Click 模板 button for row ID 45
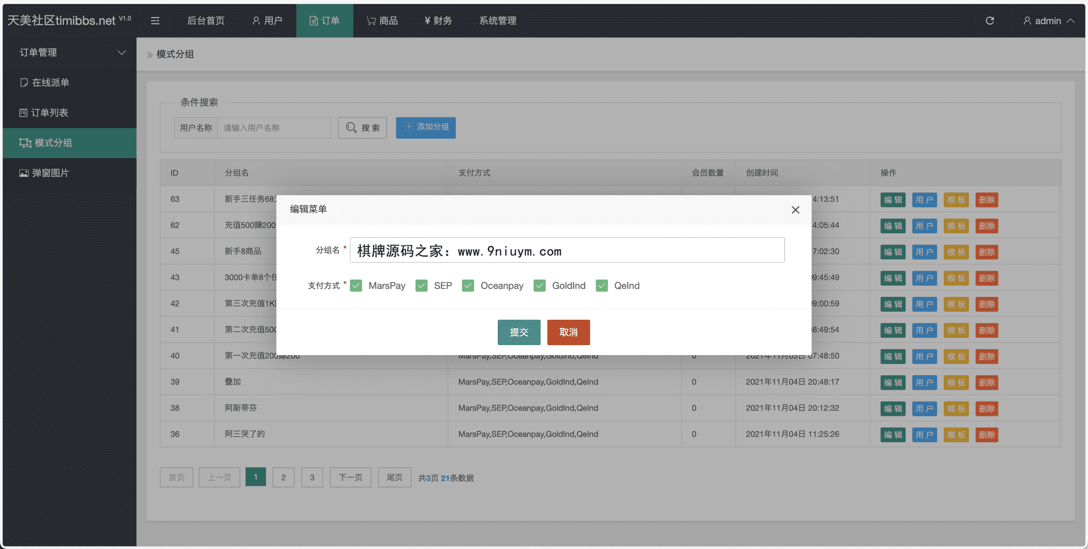This screenshot has height=549, width=1088. pos(956,252)
